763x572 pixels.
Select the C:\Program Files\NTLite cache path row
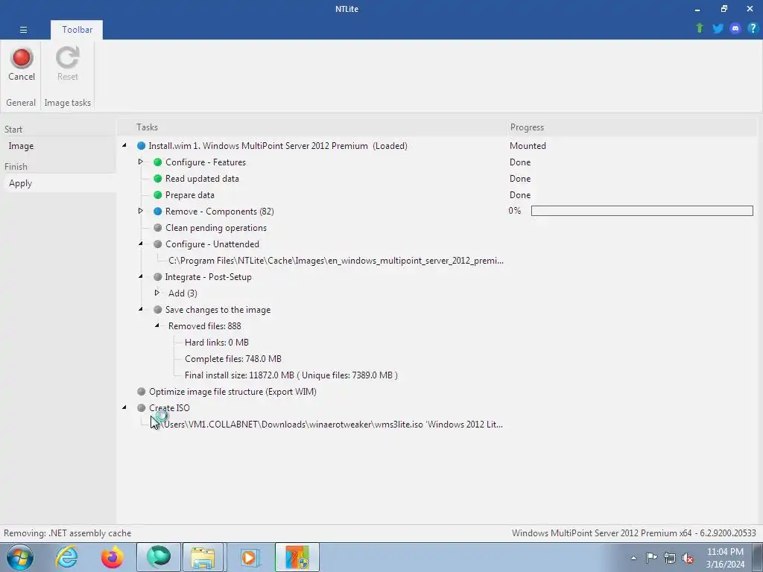pos(336,261)
